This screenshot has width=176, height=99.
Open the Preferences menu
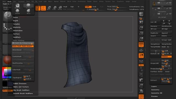click(x=82, y=1)
